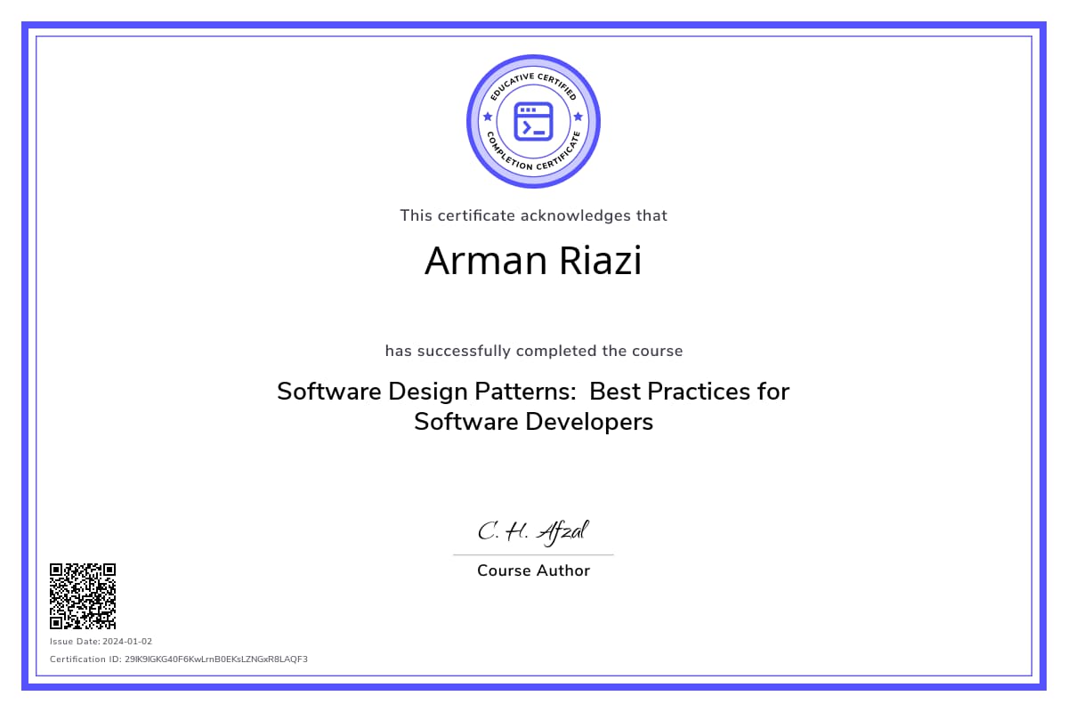Click the left star on the badge
The height and width of the screenshot is (712, 1068).
pyautogui.click(x=487, y=117)
